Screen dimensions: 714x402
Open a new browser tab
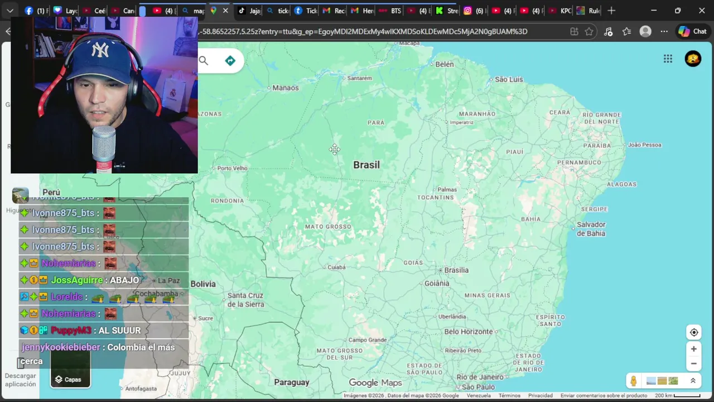point(611,11)
